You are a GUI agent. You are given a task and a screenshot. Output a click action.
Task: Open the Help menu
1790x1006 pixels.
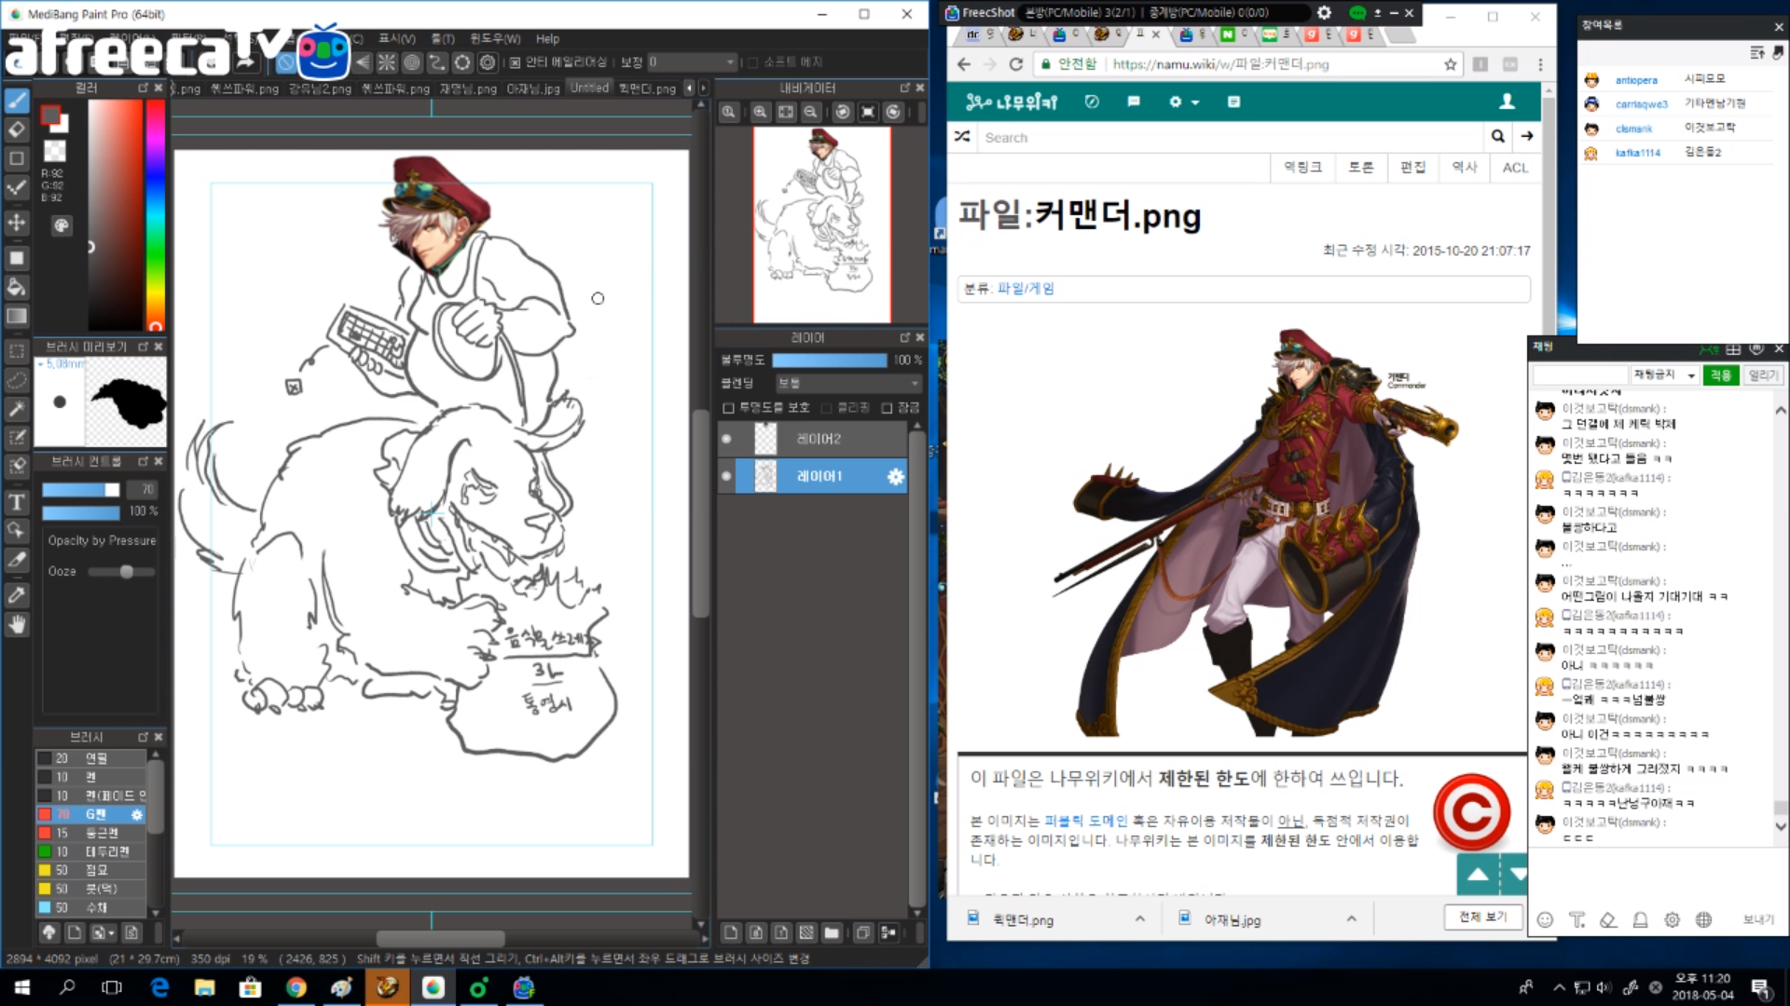[x=547, y=39]
